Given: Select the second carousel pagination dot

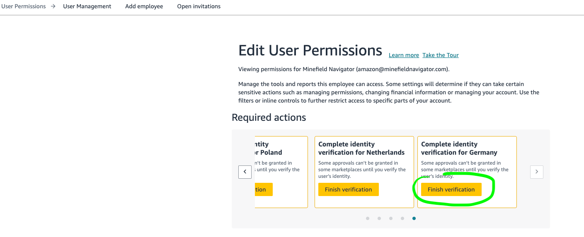Looking at the screenshot, I should click(379, 218).
